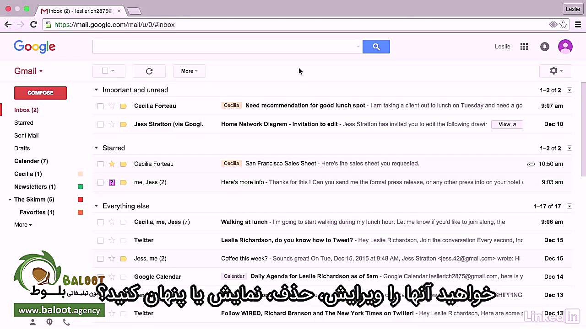The width and height of the screenshot is (586, 329).
Task: Click View on the Home Network Diagram email
Action: coord(507,124)
